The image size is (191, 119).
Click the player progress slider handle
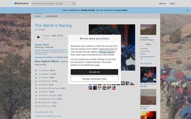(x=45, y=39)
